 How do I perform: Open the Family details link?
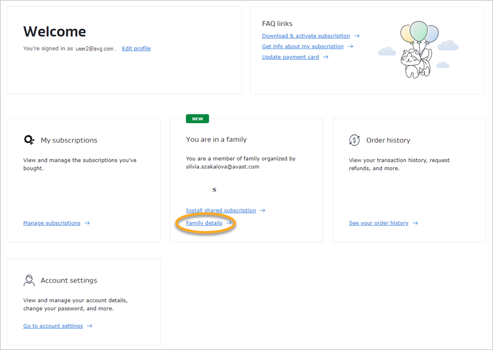(x=204, y=223)
